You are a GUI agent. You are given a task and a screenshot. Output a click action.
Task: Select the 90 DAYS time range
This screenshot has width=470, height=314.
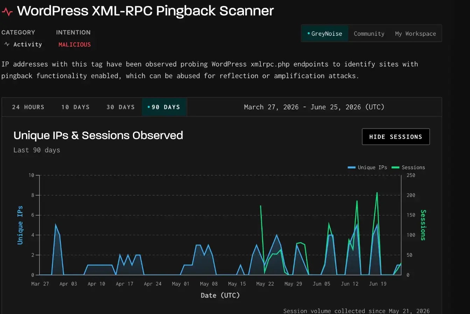tap(164, 107)
